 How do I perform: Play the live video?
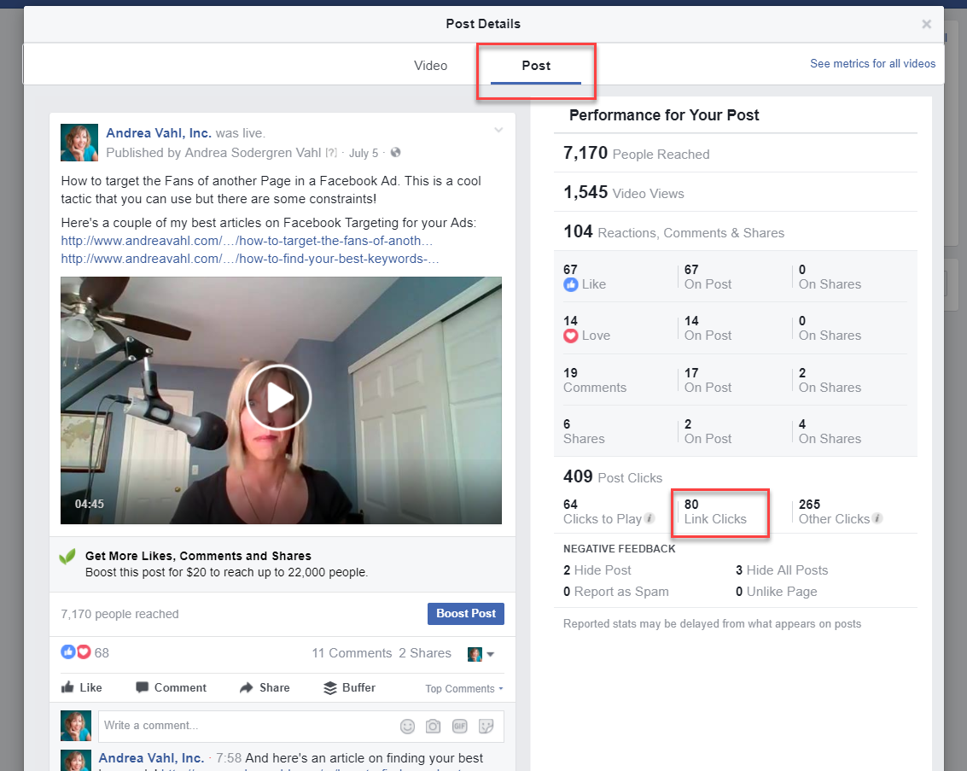(279, 398)
